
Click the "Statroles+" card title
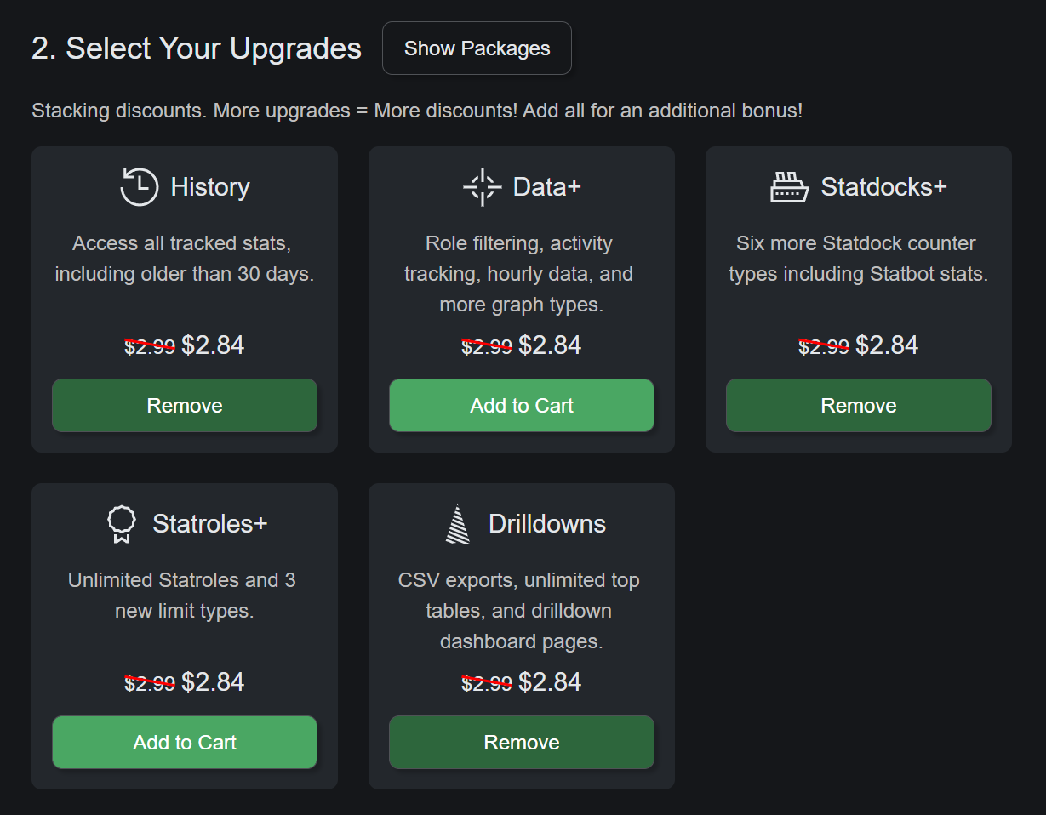click(210, 524)
